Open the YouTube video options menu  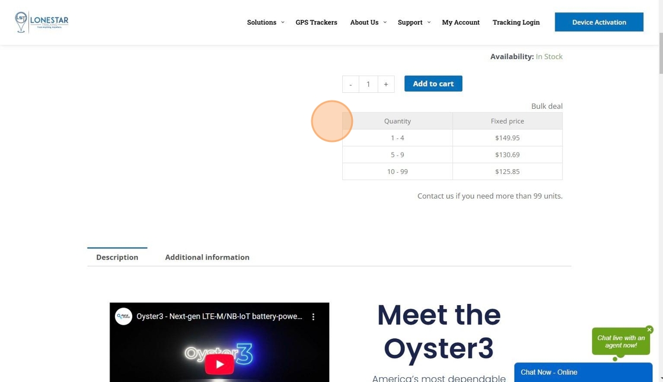(313, 316)
